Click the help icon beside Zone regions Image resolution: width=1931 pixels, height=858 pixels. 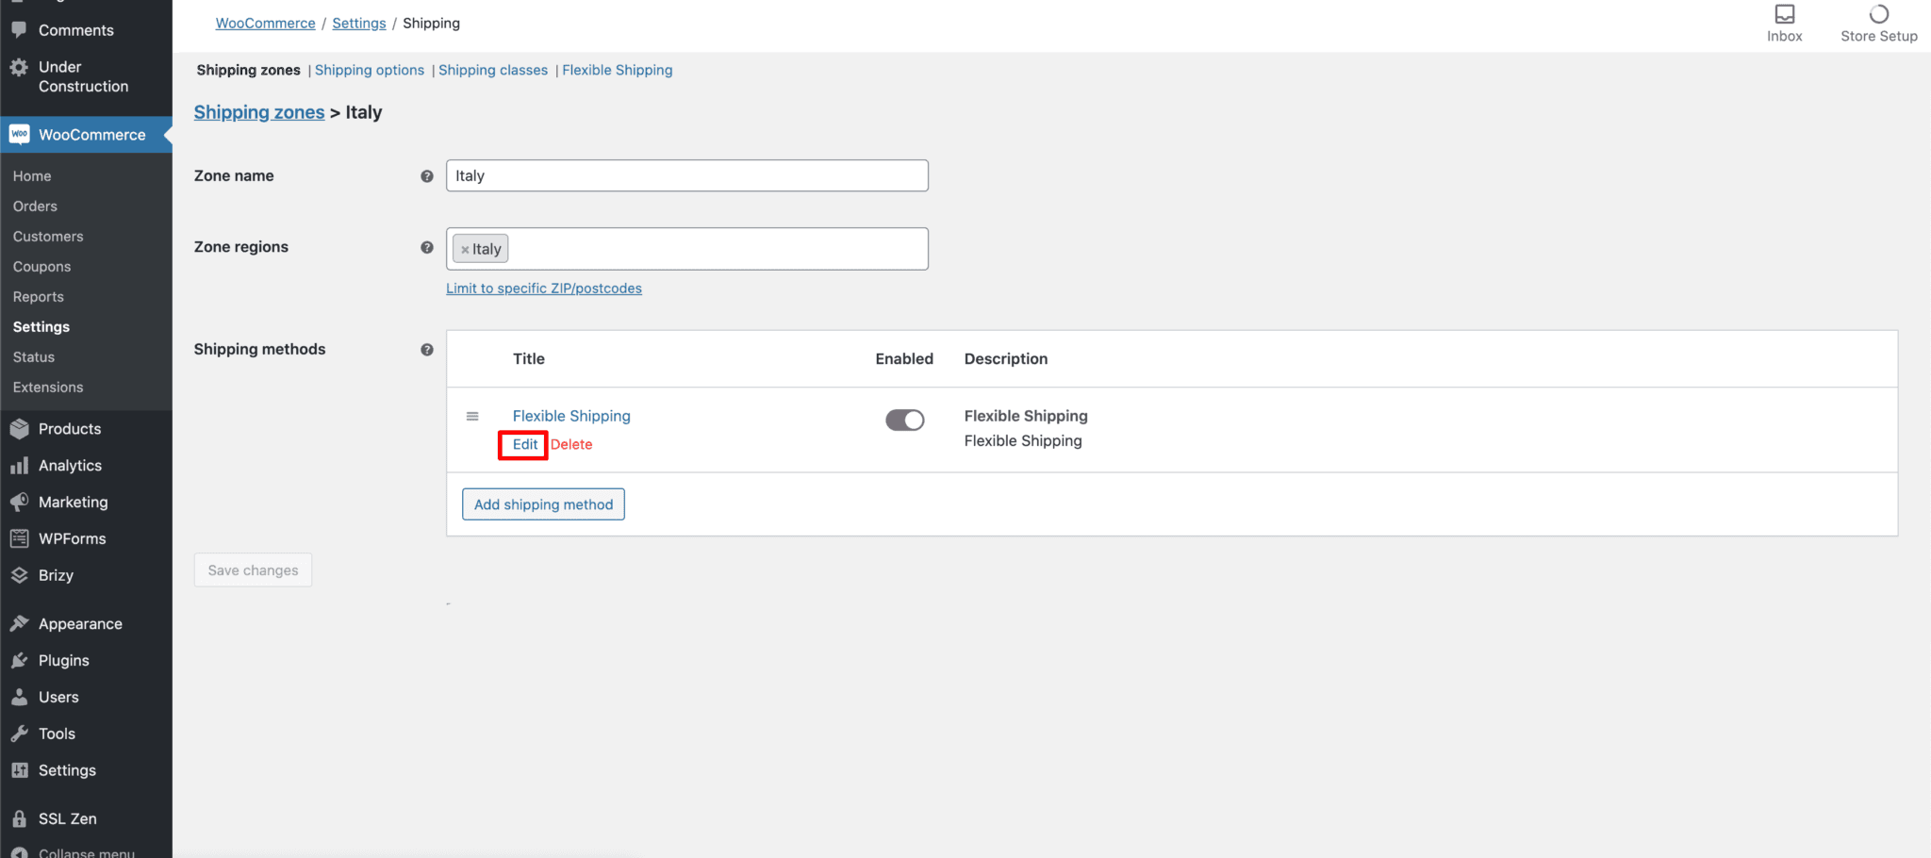427,247
